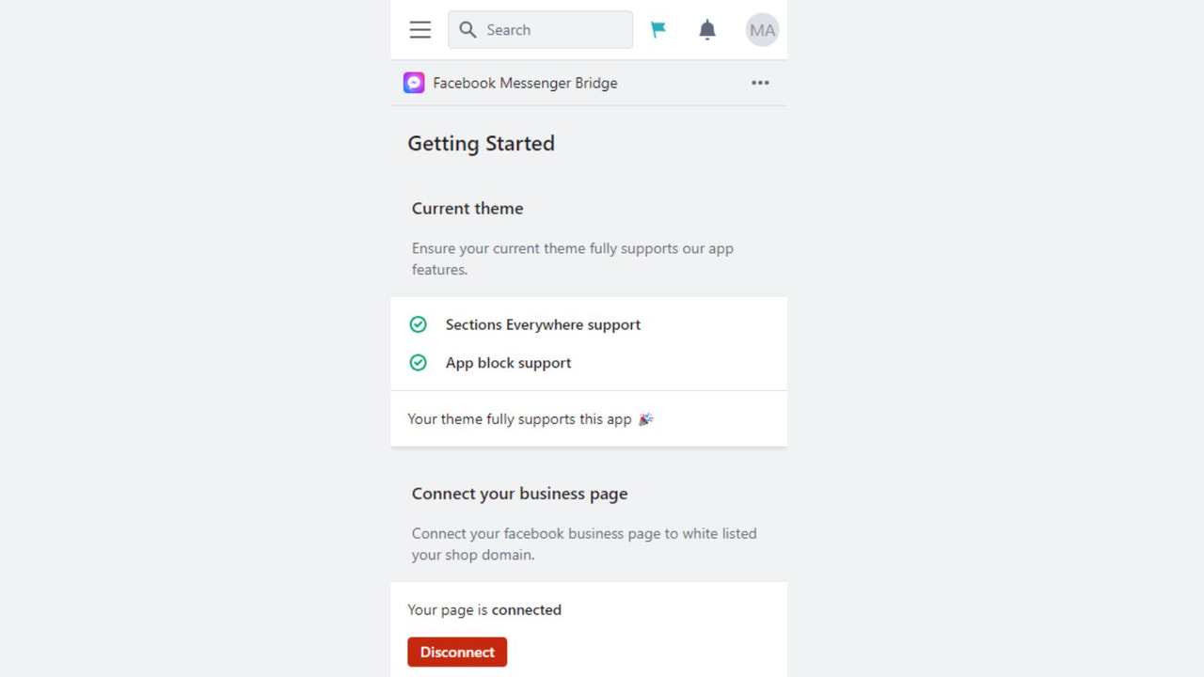Click the Connect your business page heading

(x=519, y=493)
